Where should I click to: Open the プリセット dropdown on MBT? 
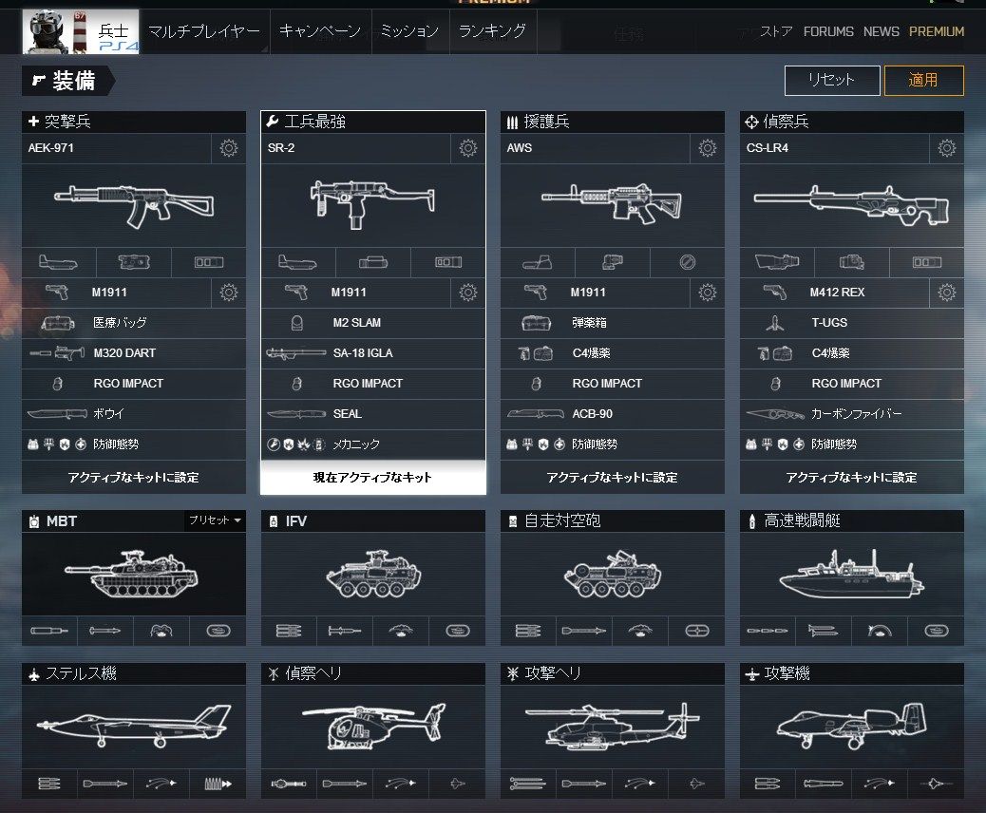(215, 520)
